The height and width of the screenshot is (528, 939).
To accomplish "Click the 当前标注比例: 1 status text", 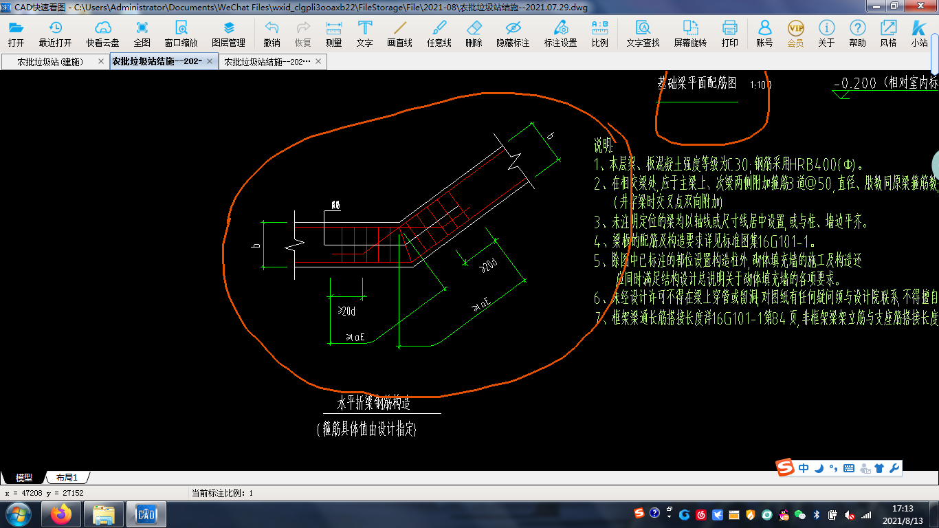I will [x=222, y=493].
